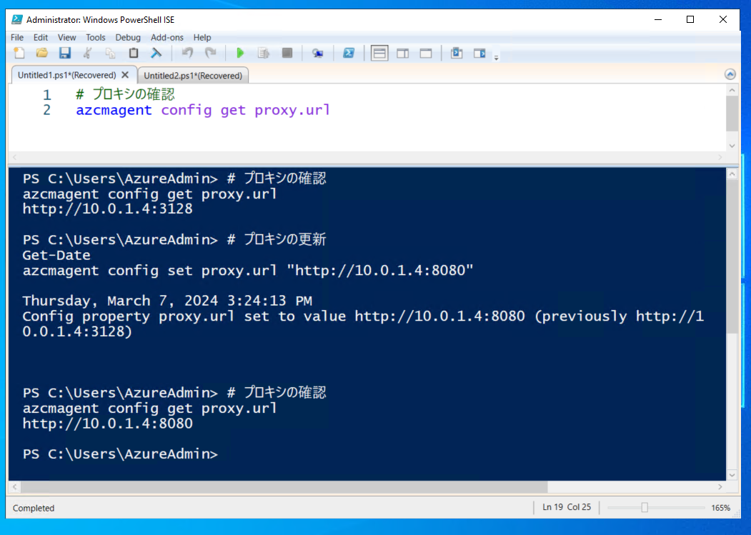751x535 pixels.
Task: Click the script pane scroll down arrow
Action: 732,146
